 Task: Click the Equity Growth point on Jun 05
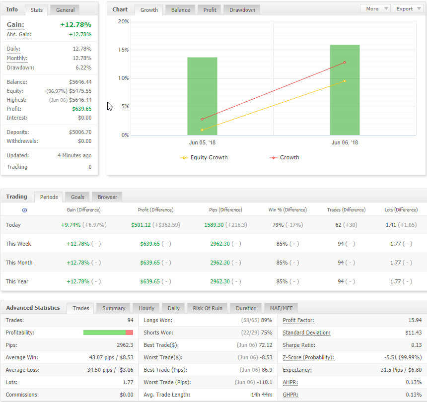[x=202, y=130]
